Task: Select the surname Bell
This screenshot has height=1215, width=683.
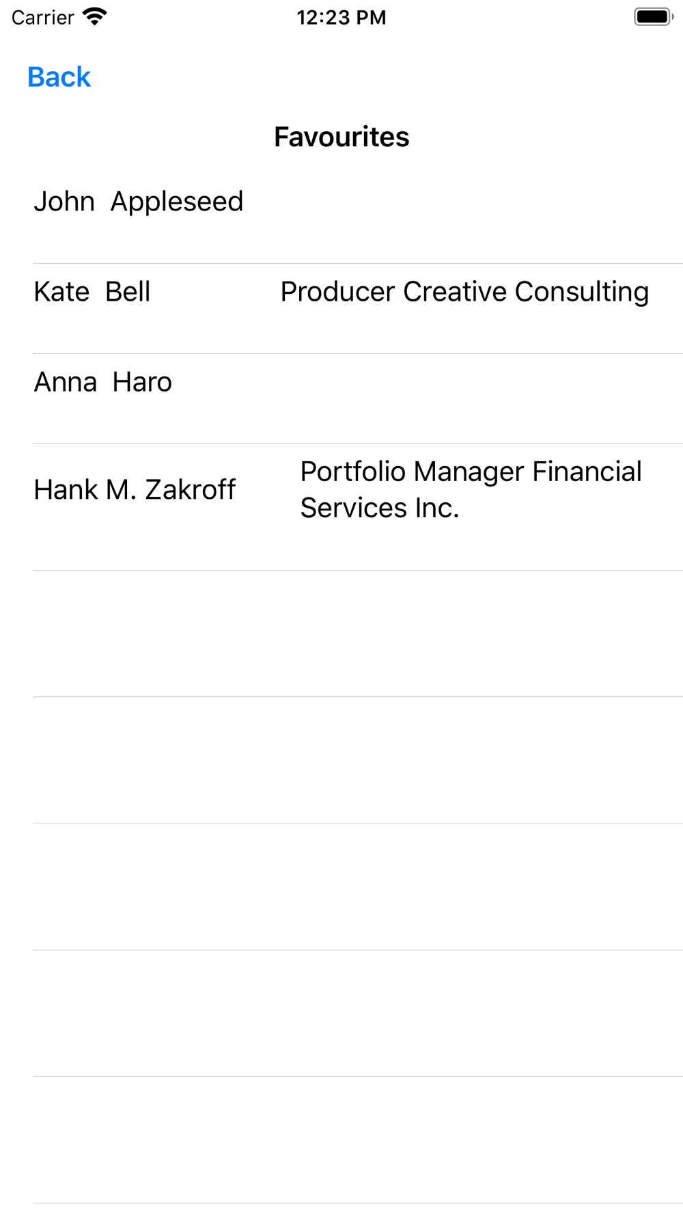Action: coord(128,292)
